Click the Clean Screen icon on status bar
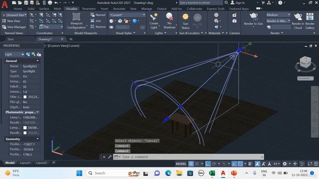 click(x=310, y=164)
